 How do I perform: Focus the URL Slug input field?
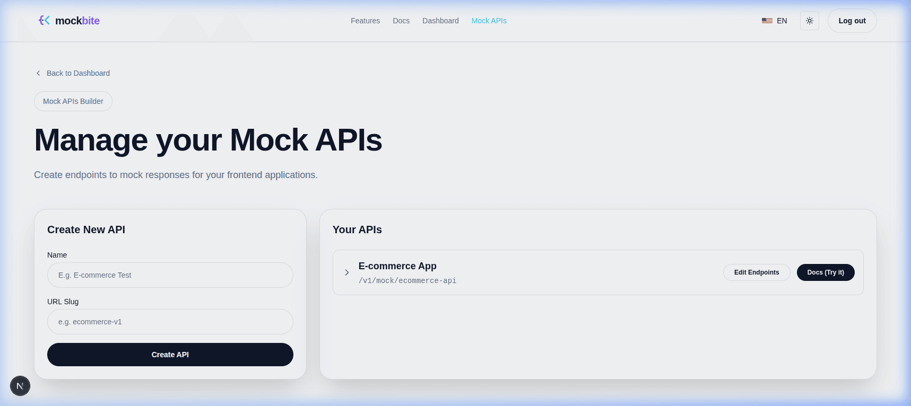pos(170,322)
